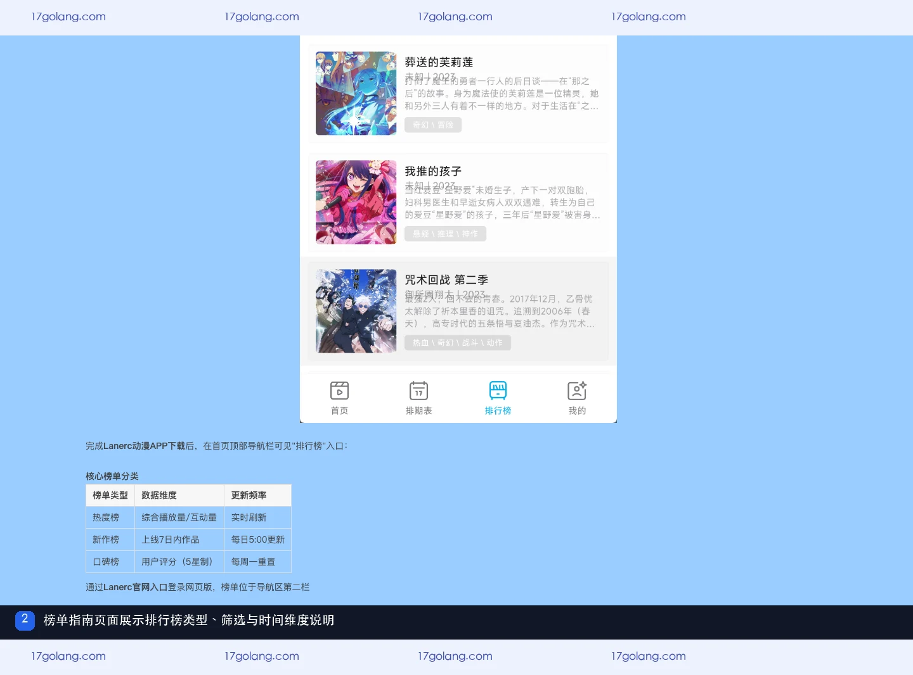Click the 上线7日内作品 cell
The height and width of the screenshot is (675, 913).
click(179, 539)
